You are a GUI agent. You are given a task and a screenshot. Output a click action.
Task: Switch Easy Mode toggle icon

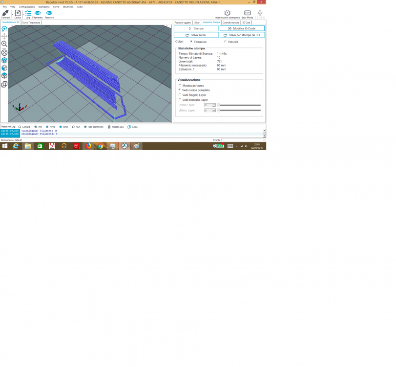click(x=247, y=13)
